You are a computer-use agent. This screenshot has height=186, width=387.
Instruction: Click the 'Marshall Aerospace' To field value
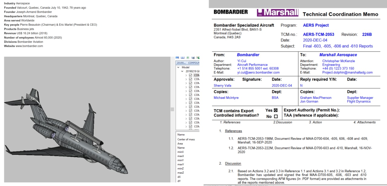338,55
